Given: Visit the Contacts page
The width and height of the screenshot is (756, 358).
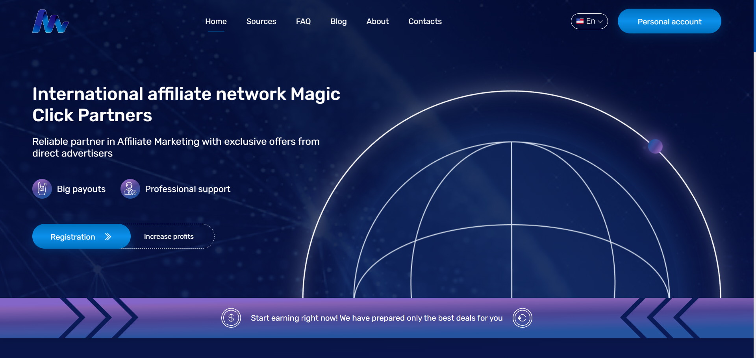Looking at the screenshot, I should tap(425, 21).
